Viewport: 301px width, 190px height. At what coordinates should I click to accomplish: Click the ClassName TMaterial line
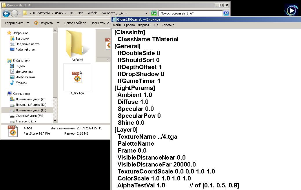point(148,39)
